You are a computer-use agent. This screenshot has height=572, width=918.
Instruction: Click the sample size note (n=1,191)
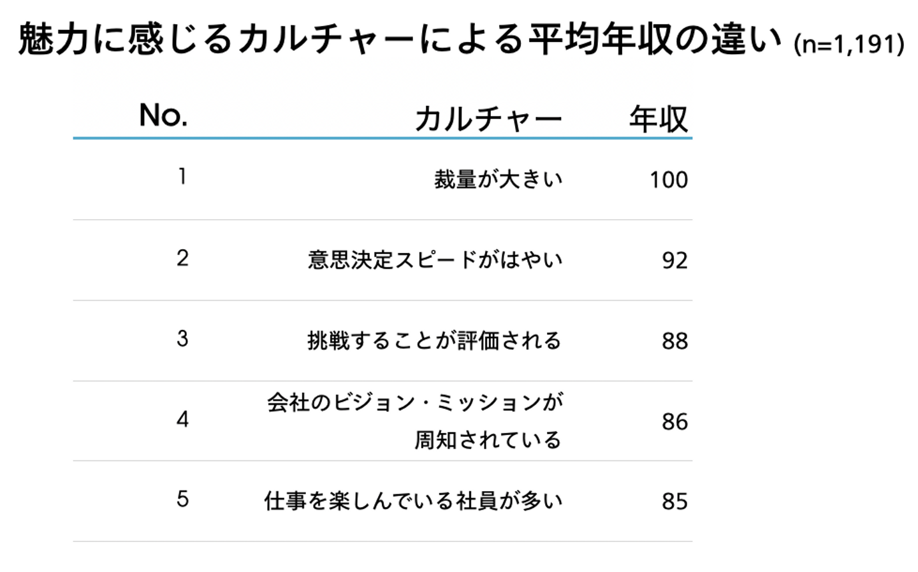point(849,45)
